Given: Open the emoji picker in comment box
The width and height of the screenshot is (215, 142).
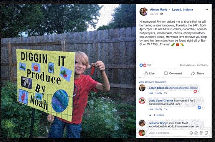Looking at the screenshot, I should 191,133.
